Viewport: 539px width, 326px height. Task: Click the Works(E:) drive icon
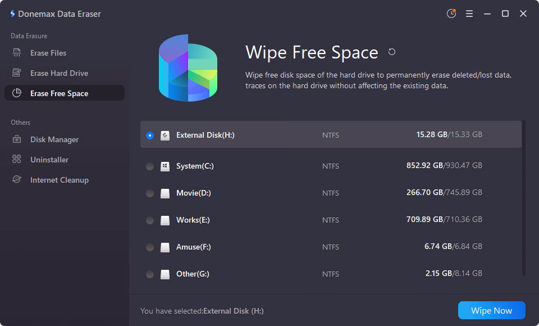coord(165,220)
